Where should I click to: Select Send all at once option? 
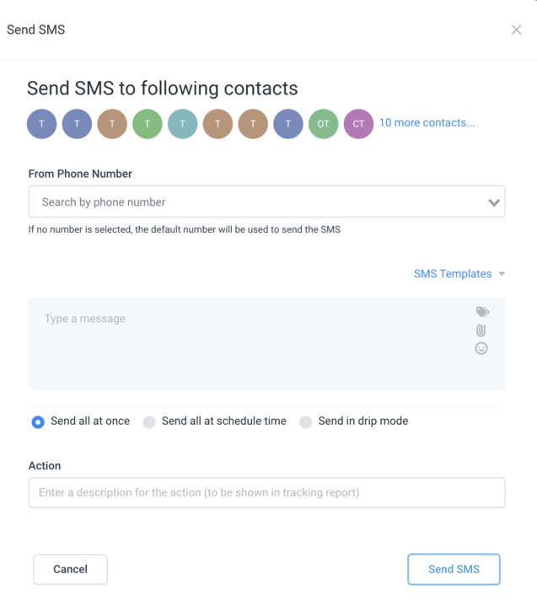point(38,422)
